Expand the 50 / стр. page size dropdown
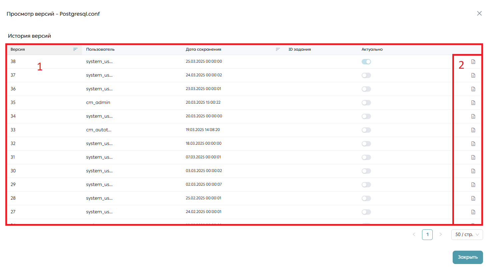The height and width of the screenshot is (270, 489). 467,235
